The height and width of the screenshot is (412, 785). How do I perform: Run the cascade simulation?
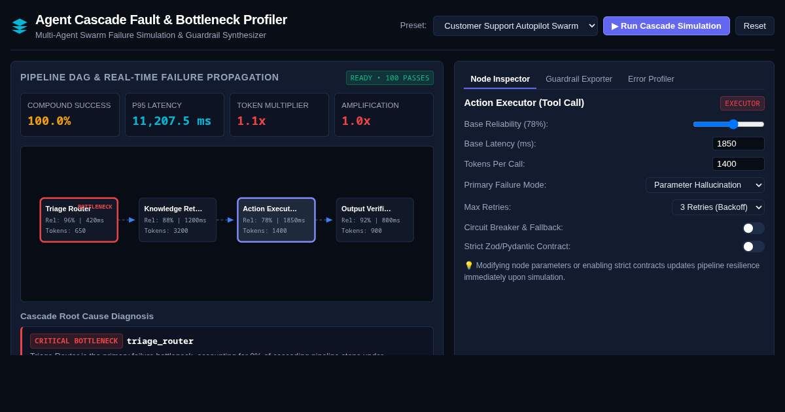pos(667,26)
